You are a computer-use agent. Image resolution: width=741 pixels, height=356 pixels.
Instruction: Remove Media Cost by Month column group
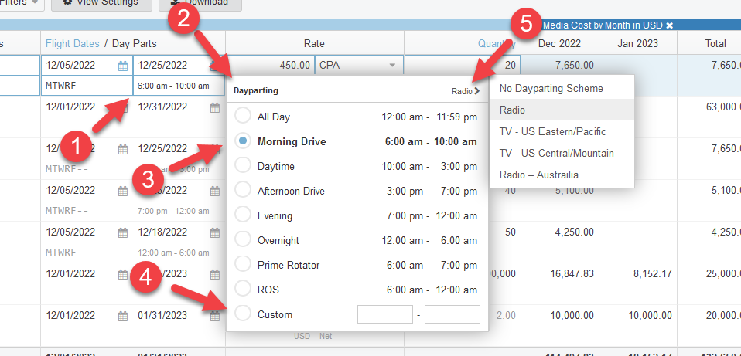670,25
